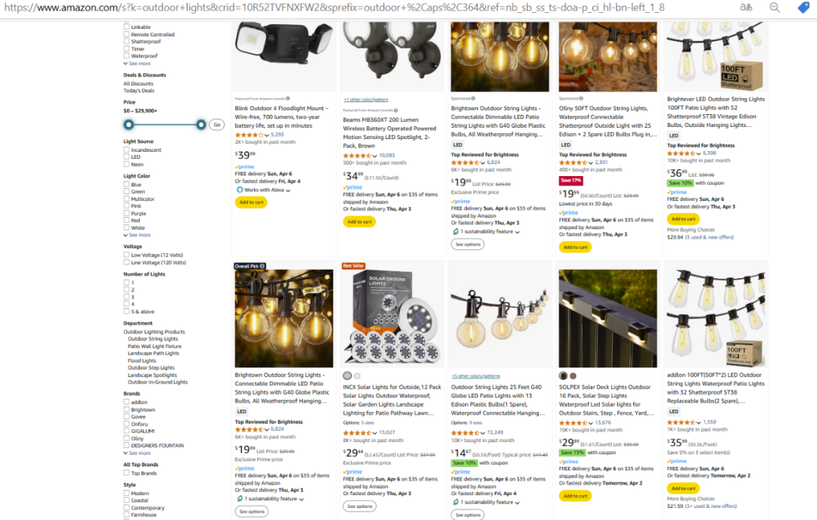Open Flood Lights department category
The height and width of the screenshot is (520, 817).
pyautogui.click(x=141, y=361)
